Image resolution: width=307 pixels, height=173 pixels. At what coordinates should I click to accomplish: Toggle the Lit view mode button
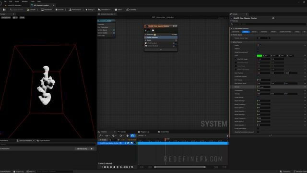coord(15,17)
